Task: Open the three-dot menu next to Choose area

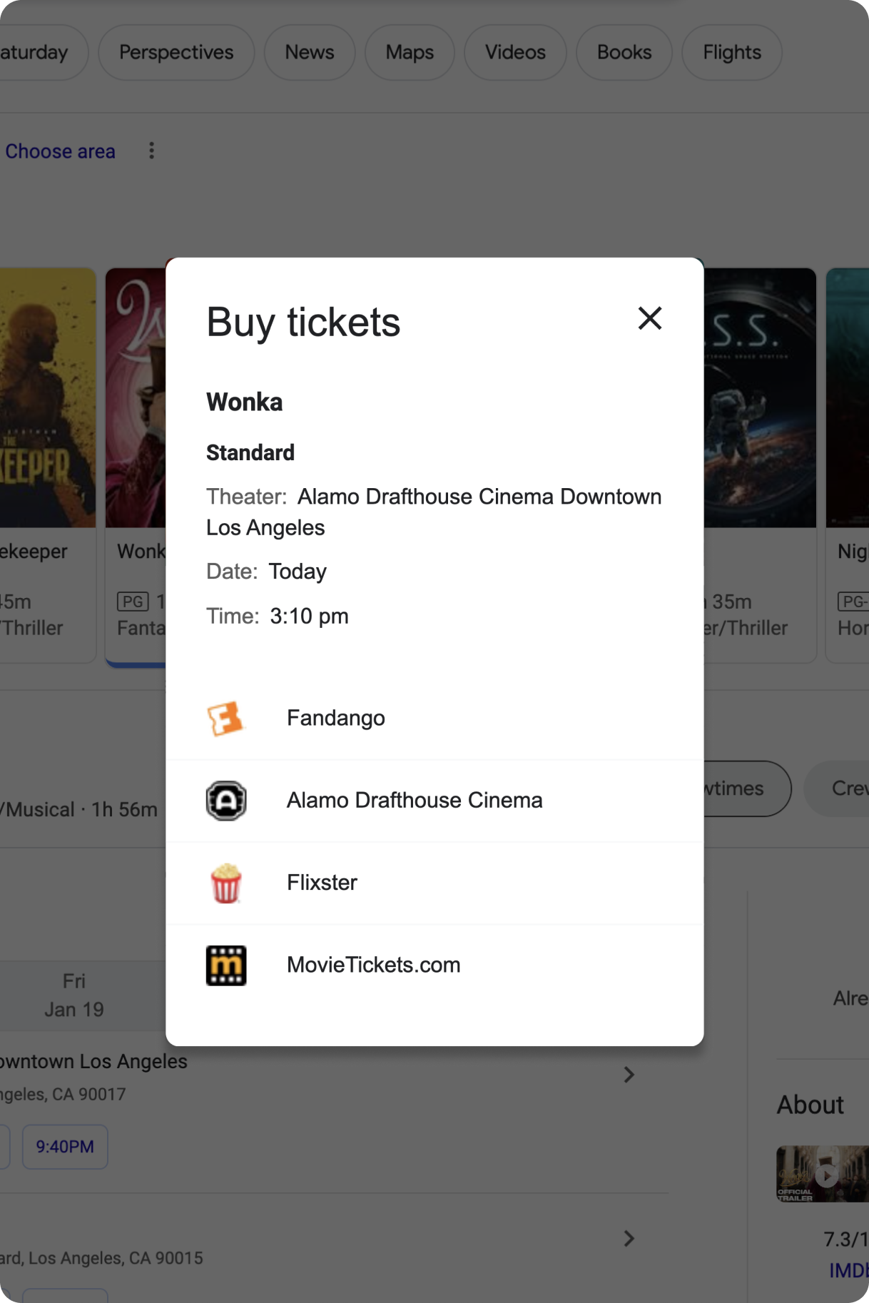Action: pos(152,151)
